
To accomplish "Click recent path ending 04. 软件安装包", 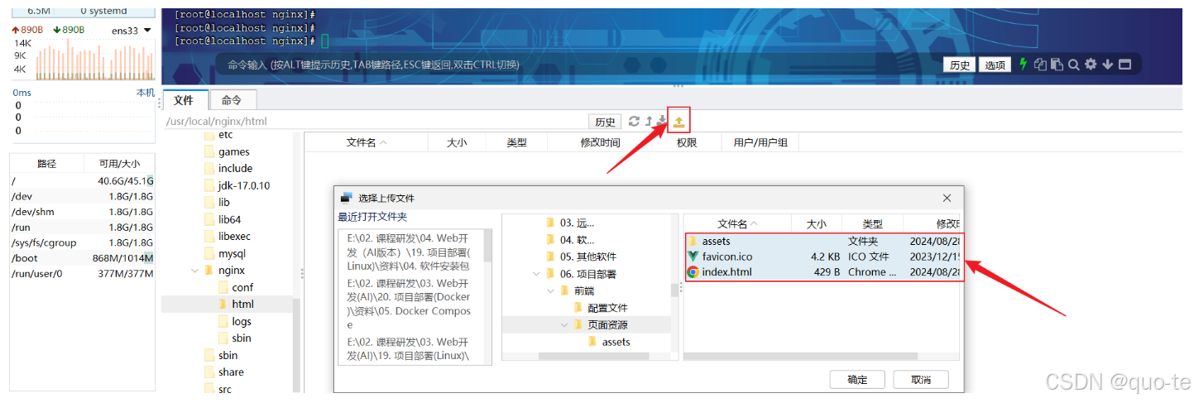I will click(410, 251).
